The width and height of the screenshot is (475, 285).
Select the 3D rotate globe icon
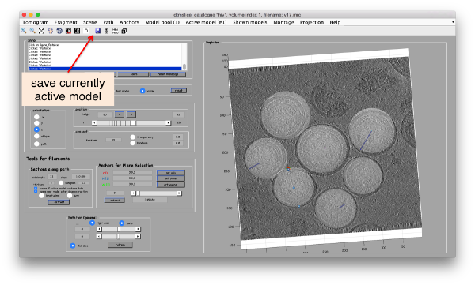pos(59,31)
